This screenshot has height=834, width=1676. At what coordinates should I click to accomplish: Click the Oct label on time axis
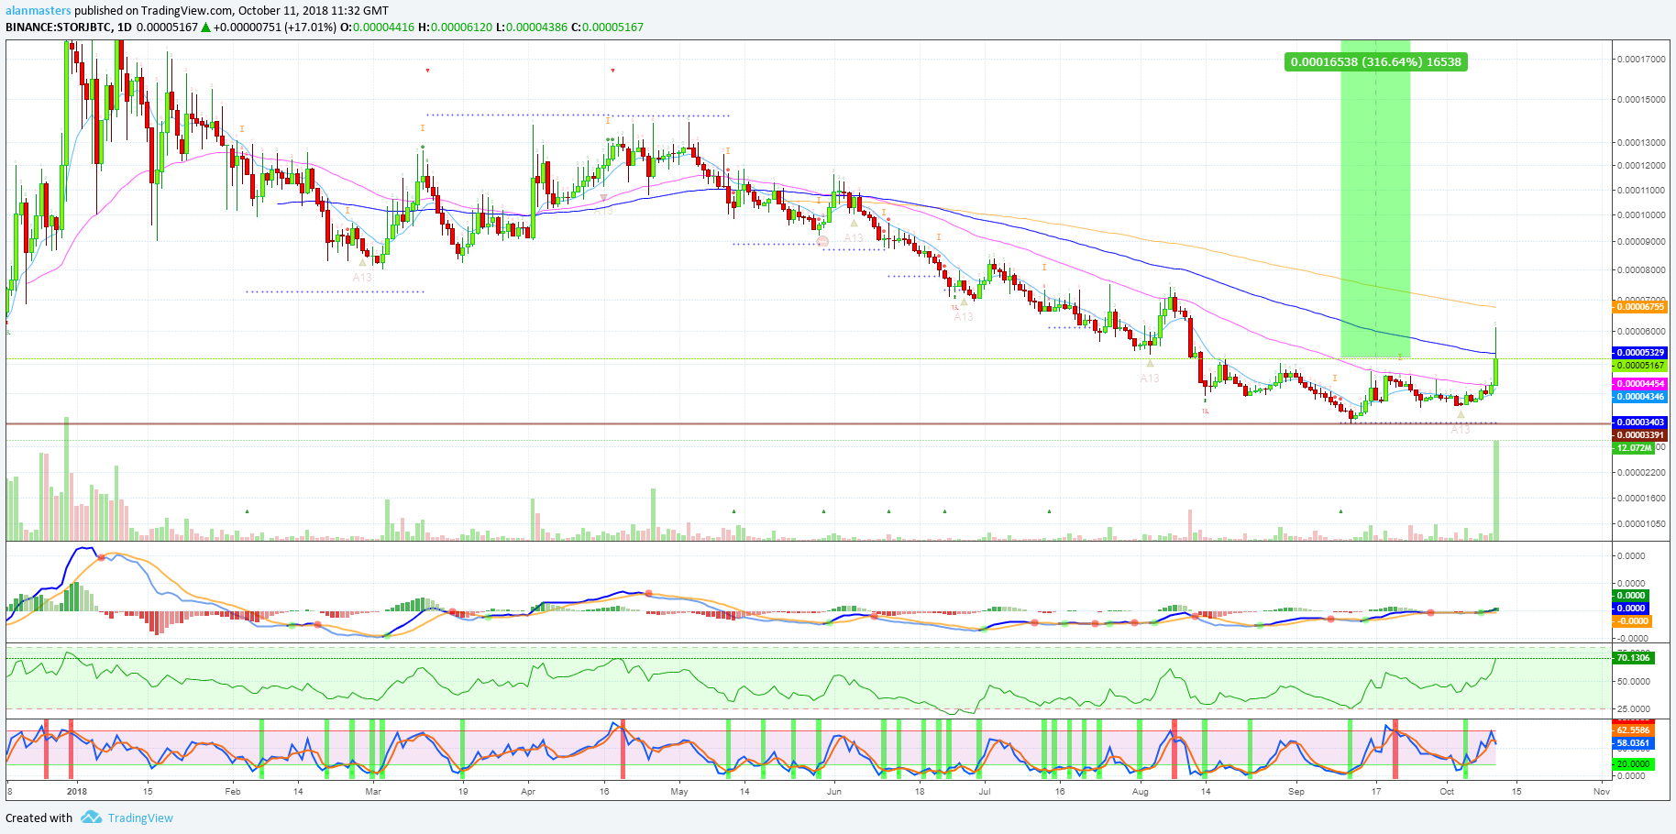pos(1447,791)
